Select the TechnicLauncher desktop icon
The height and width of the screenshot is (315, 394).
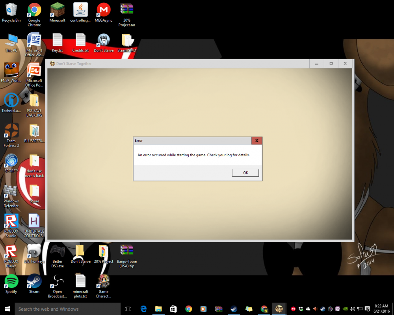point(11,103)
